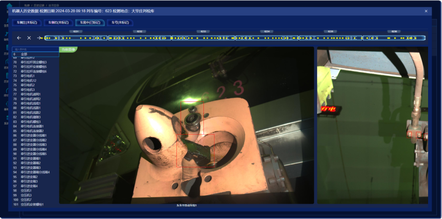Select list item 73 牵引电机1

(28, 76)
